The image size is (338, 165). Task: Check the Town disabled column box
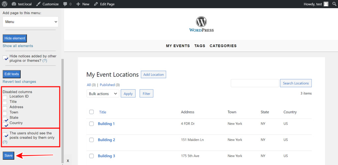5,113
